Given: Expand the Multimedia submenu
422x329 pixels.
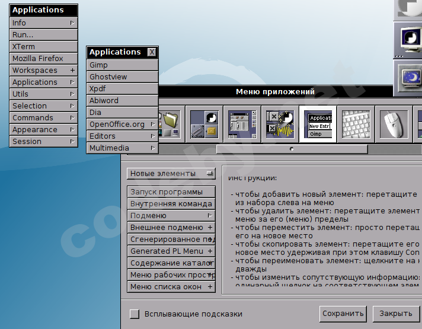Looking at the screenshot, I should [x=123, y=148].
